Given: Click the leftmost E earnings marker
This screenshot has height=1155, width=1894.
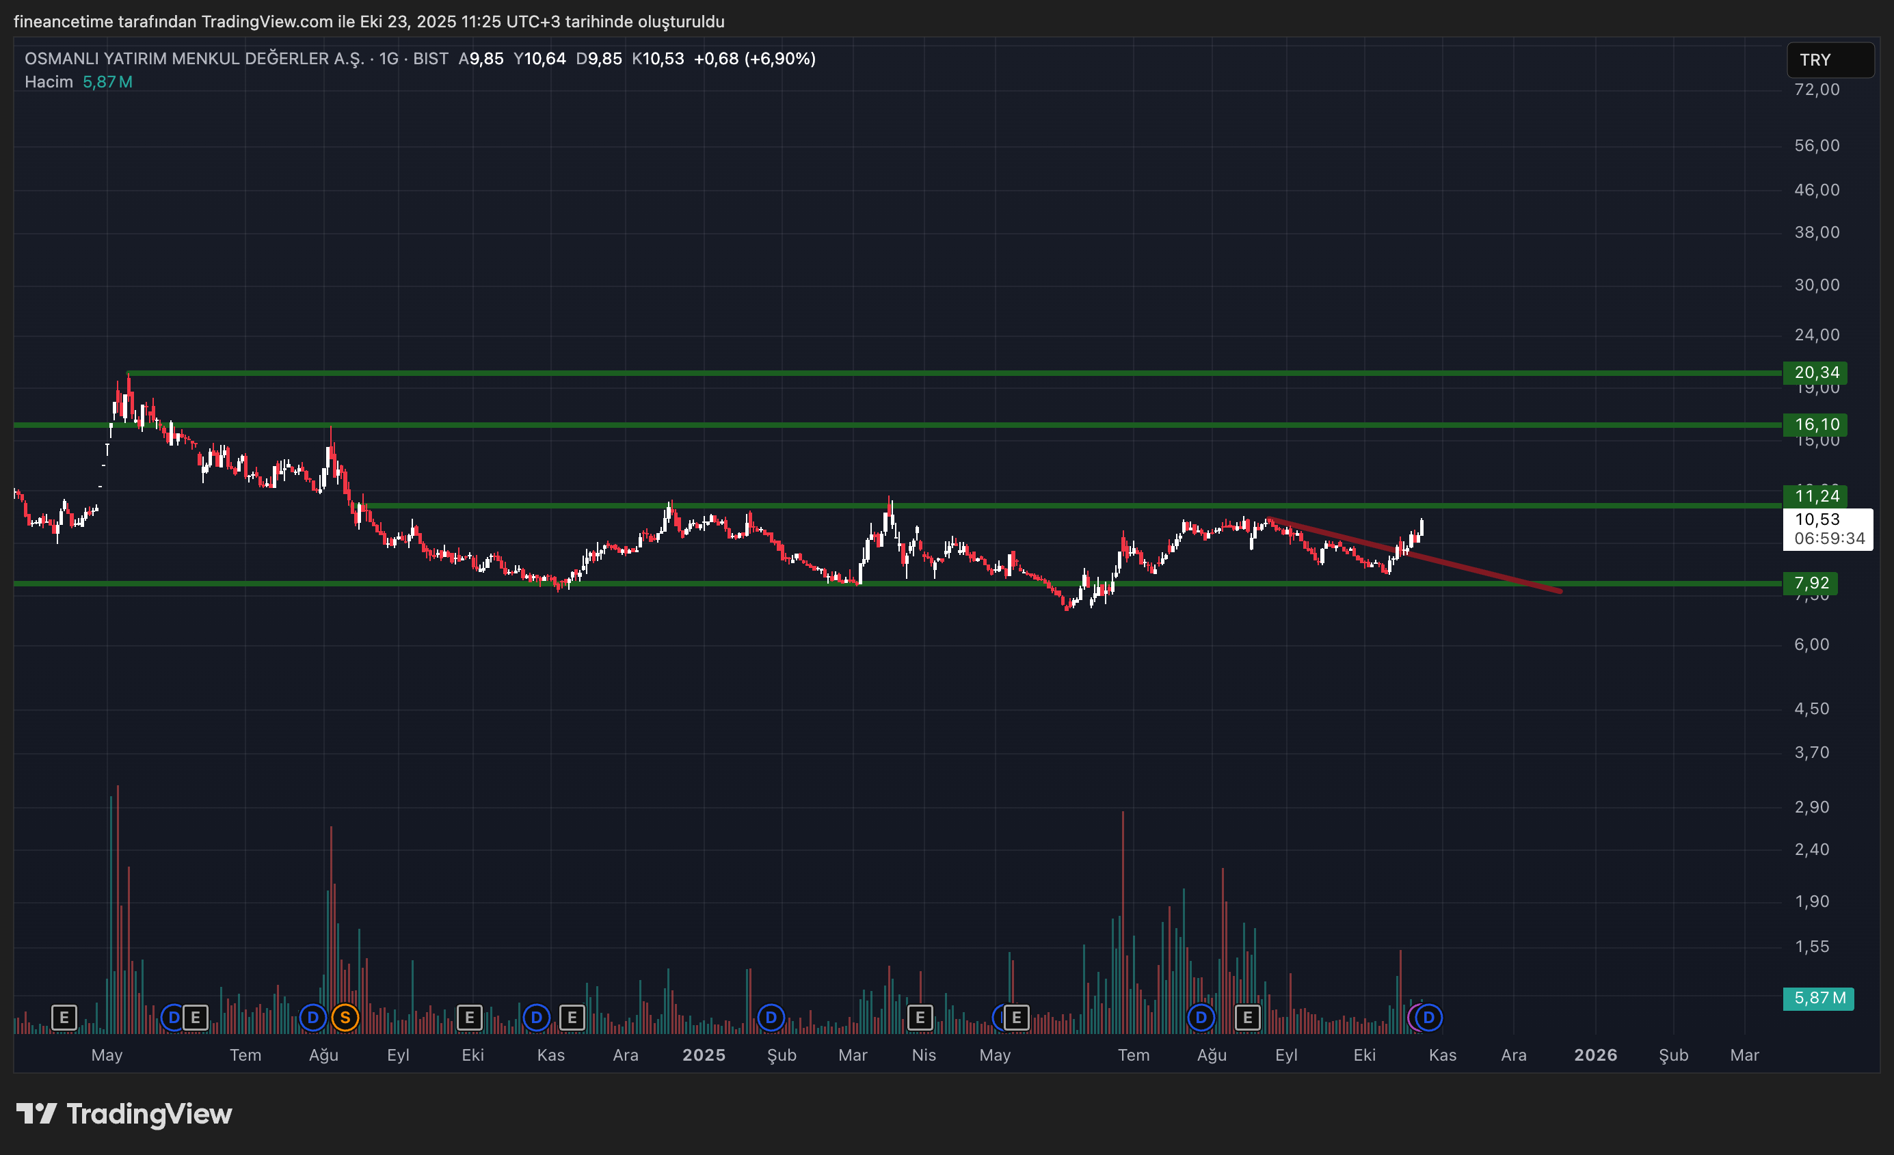Looking at the screenshot, I should point(64,1018).
